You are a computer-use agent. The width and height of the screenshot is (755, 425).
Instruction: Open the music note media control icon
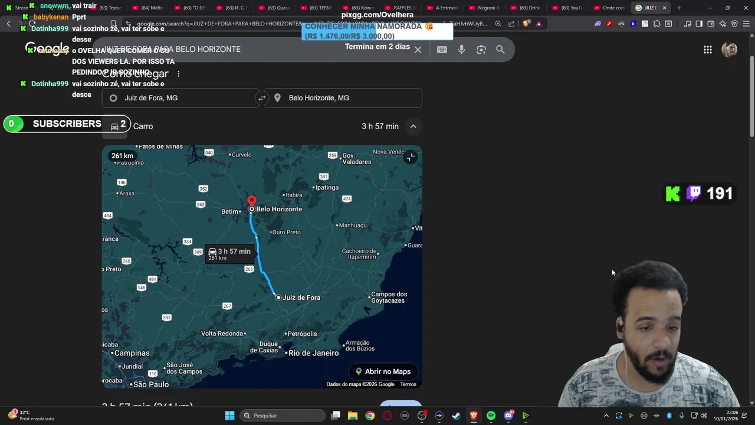pos(687,24)
